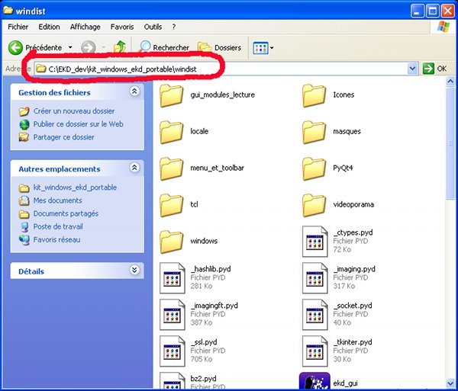Image resolution: width=458 pixels, height=391 pixels.
Task: Click the bz2.pyd file name
Action: tap(203, 379)
